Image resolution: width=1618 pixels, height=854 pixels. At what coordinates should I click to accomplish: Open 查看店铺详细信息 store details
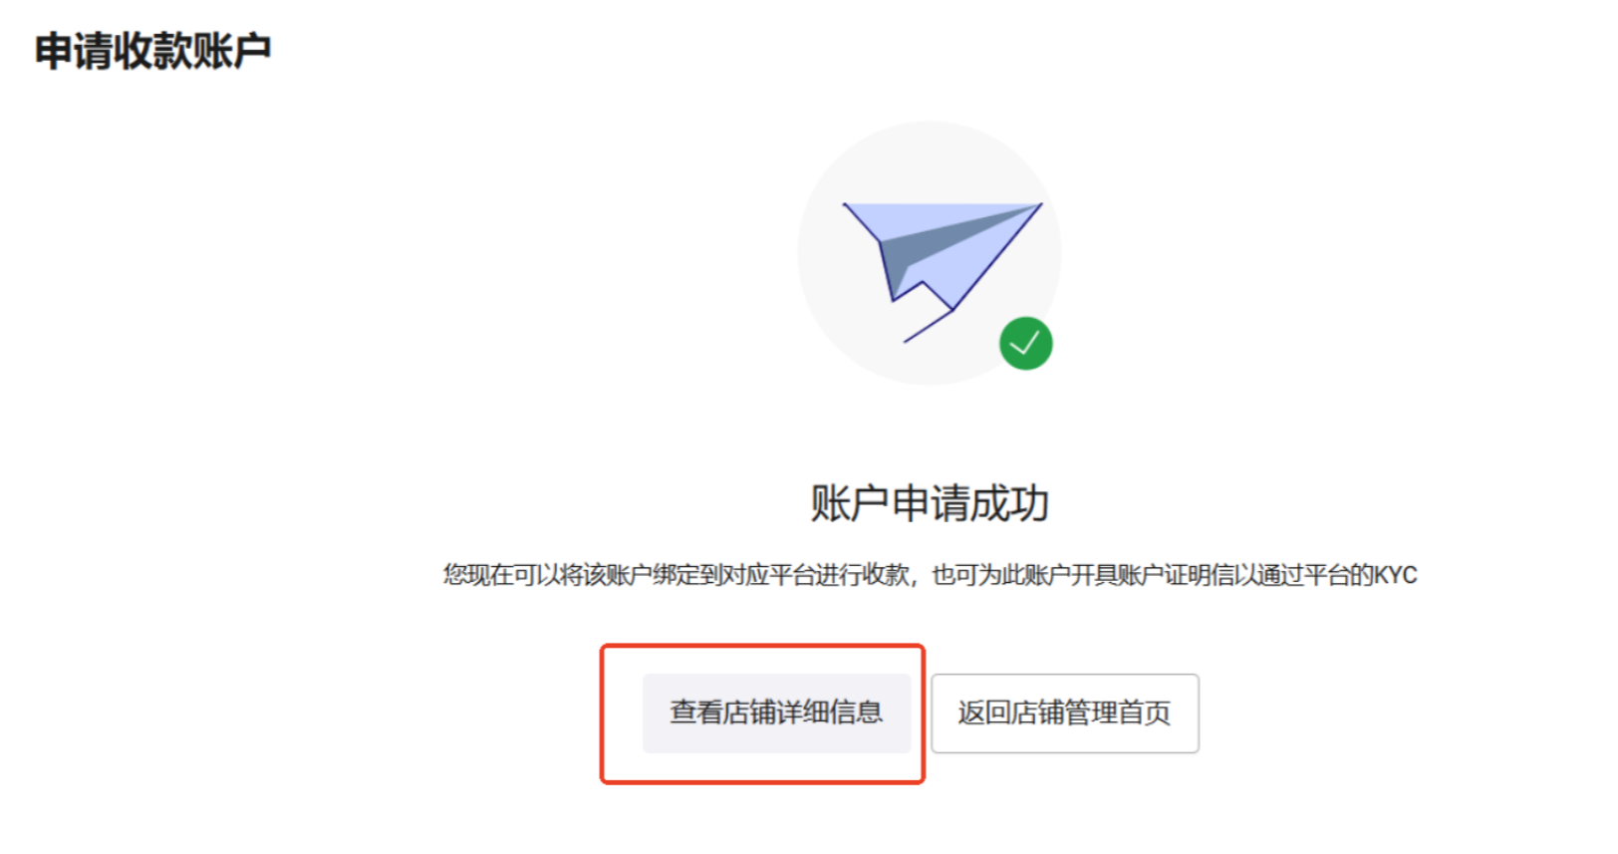tap(776, 712)
